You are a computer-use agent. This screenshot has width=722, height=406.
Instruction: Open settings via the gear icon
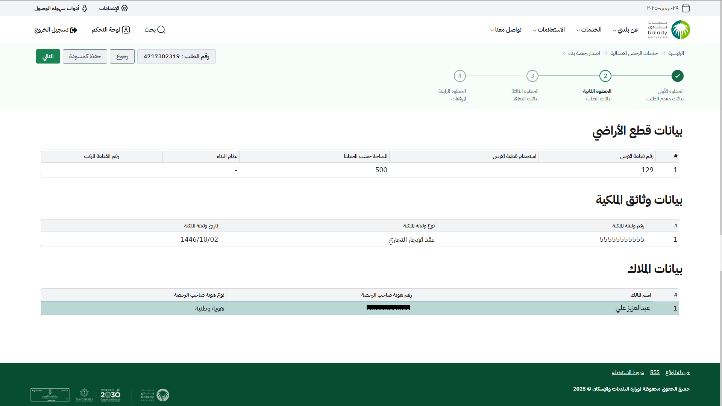(124, 8)
